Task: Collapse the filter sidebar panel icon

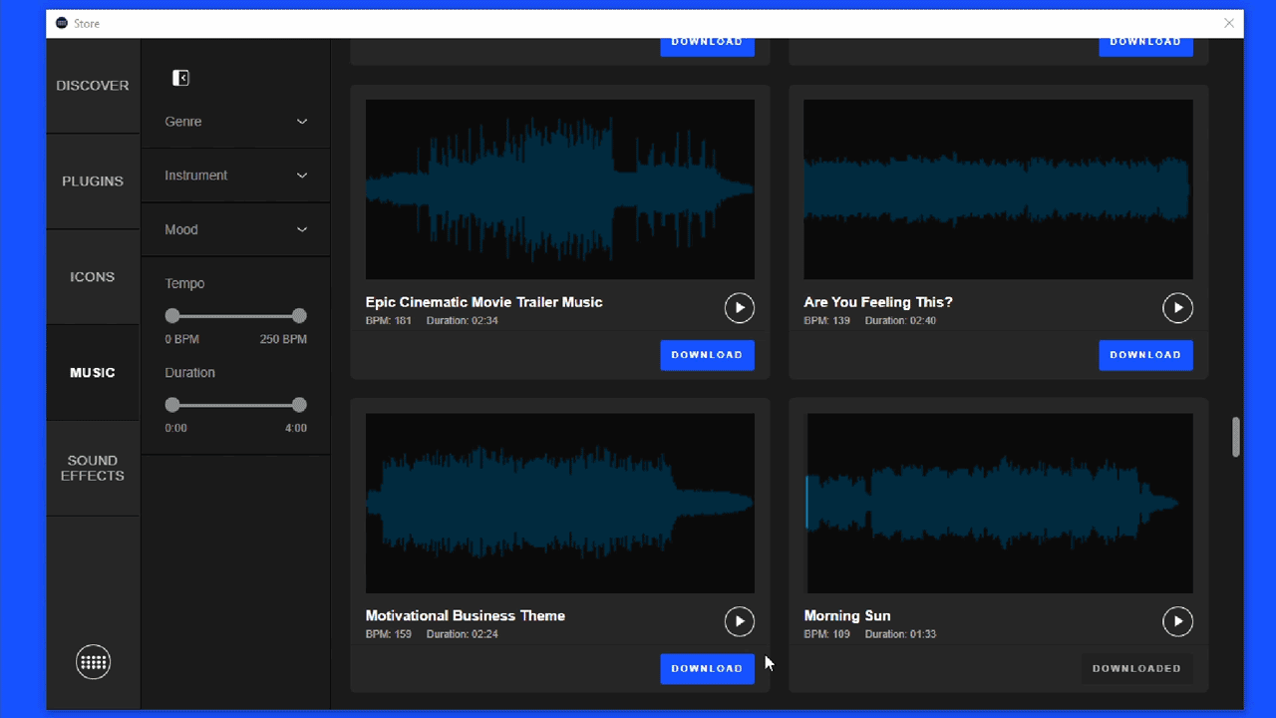Action: 180,78
